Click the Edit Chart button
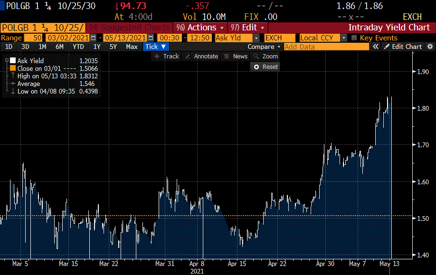 coord(403,47)
